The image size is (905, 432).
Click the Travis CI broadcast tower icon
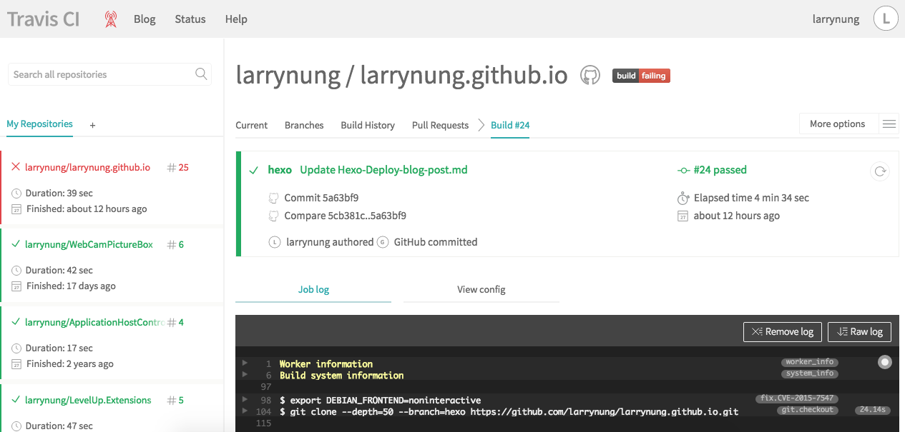tap(110, 19)
